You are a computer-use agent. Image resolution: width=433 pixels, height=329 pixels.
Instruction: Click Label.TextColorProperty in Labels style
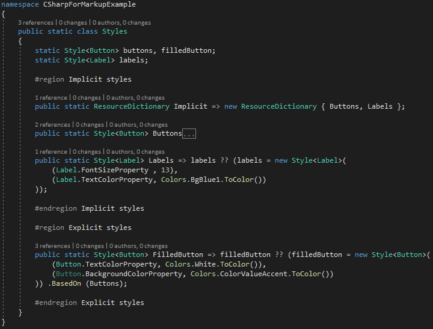[x=104, y=180]
